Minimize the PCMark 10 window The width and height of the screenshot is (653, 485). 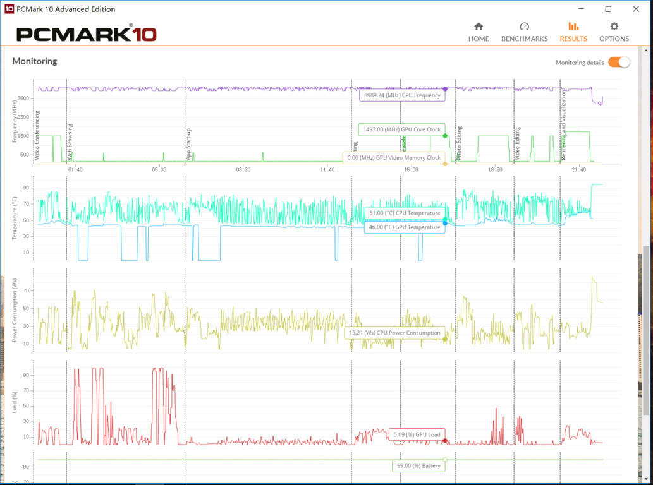click(x=582, y=9)
